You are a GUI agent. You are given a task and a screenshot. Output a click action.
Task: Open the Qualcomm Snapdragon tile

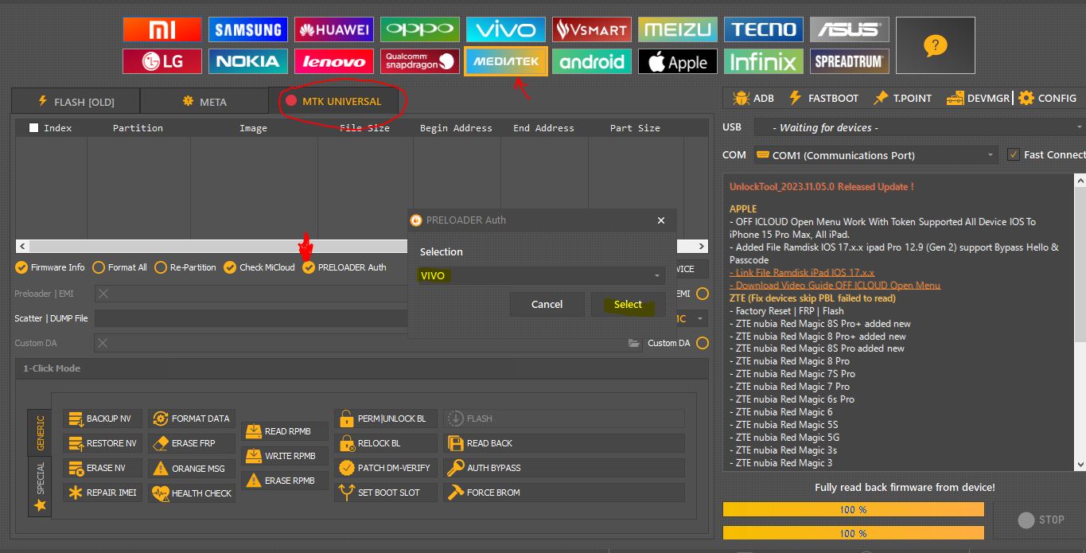pos(420,61)
